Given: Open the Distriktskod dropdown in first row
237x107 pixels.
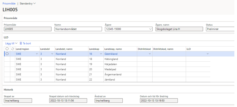Looking at the screenshot, I should coord(150,54).
